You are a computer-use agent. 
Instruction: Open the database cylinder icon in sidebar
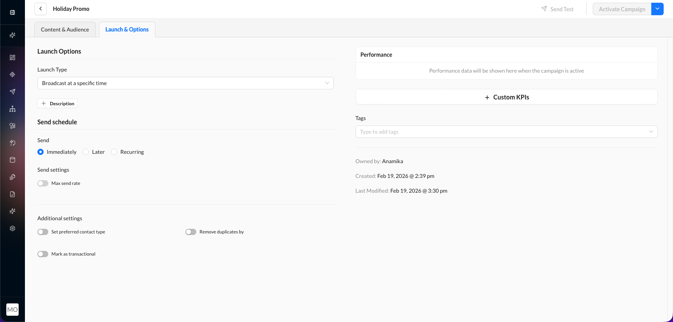[12, 160]
